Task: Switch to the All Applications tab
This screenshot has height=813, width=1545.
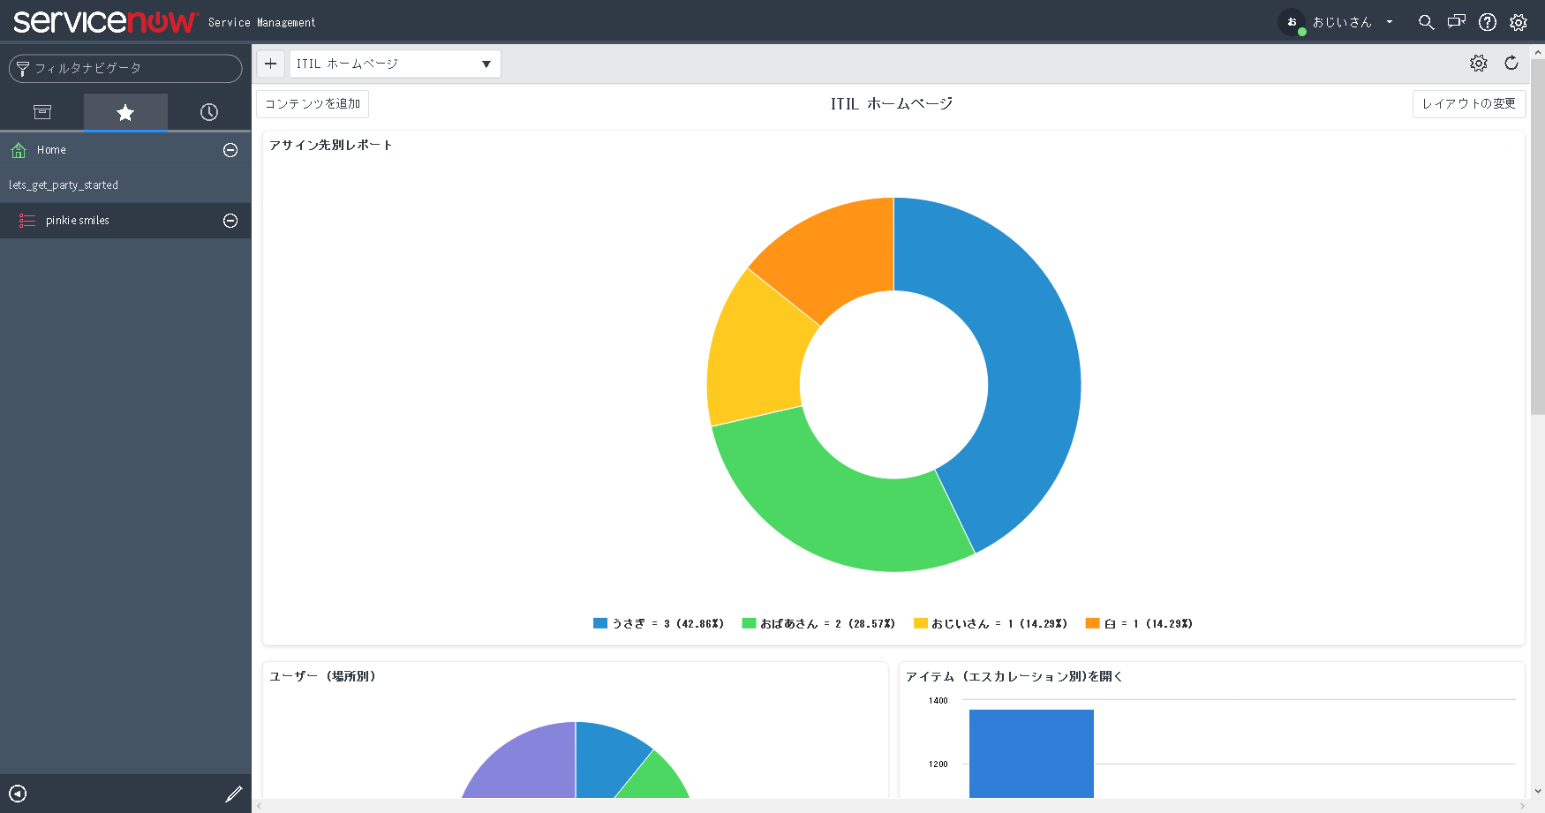Action: [41, 112]
